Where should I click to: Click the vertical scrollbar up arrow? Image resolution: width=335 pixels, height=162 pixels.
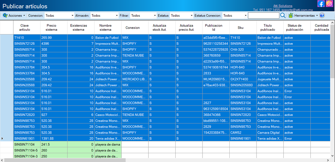pyautogui.click(x=332, y=23)
